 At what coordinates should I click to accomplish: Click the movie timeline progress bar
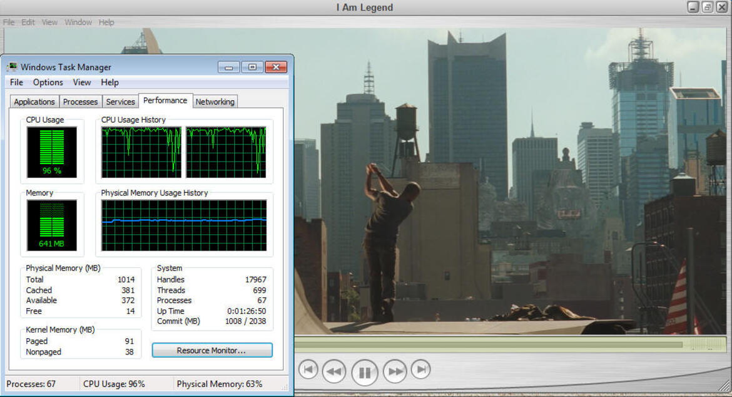click(489, 344)
